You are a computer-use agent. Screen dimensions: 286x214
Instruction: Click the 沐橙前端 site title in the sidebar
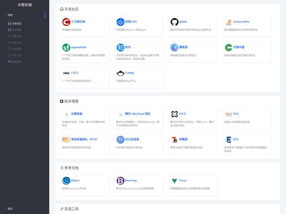25,5
